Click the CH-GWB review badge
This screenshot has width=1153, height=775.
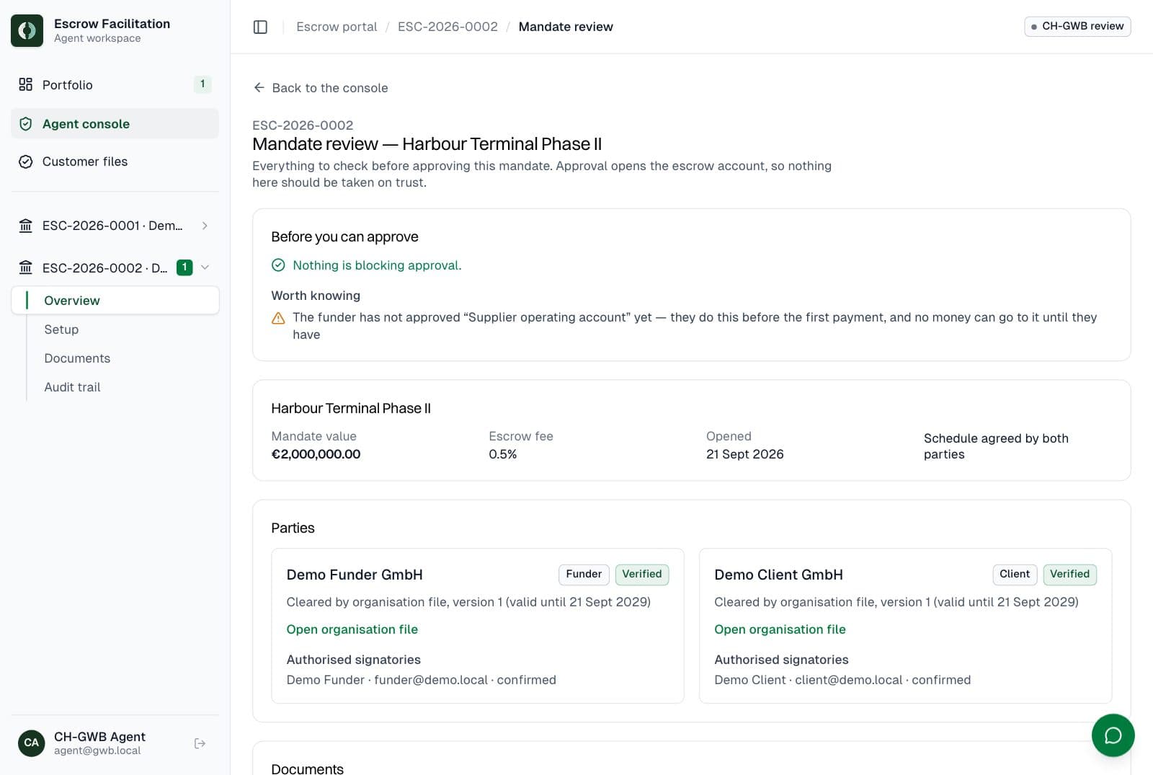click(x=1077, y=26)
